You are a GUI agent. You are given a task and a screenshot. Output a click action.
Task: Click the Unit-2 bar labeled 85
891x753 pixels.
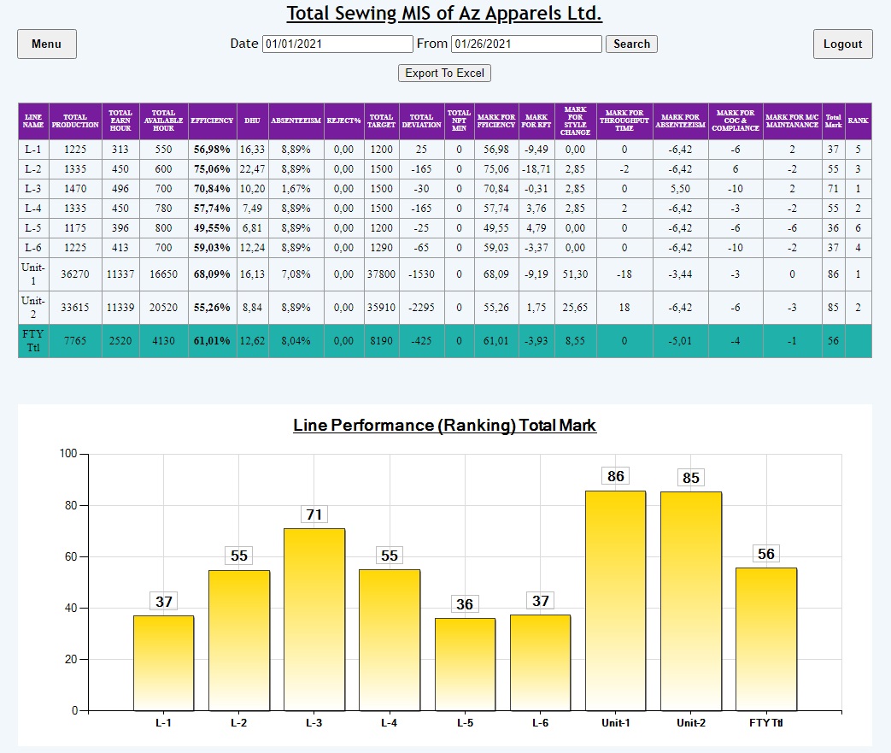point(691,601)
